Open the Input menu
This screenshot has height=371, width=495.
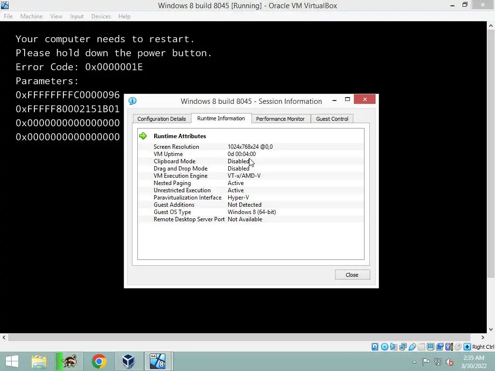(x=77, y=16)
